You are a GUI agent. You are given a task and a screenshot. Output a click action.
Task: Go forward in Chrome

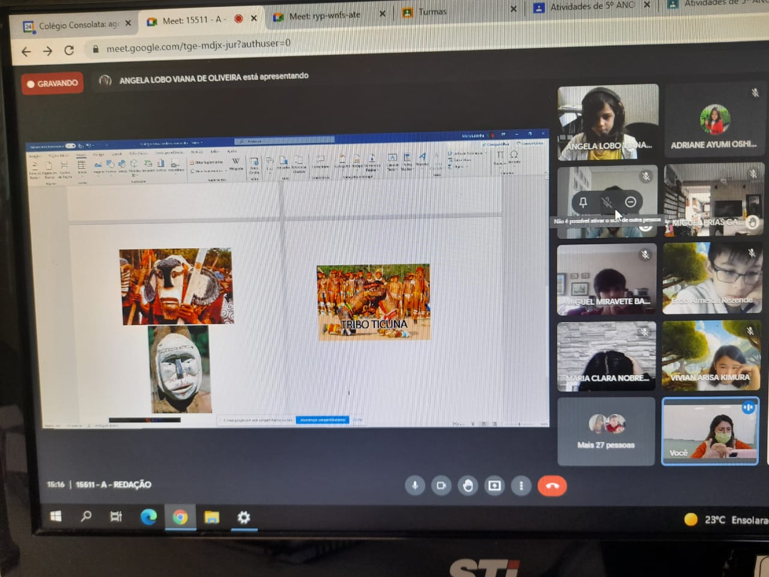[47, 51]
